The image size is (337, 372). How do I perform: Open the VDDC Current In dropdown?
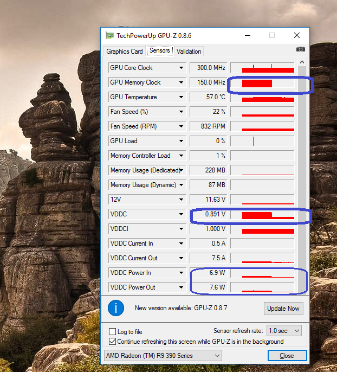click(x=181, y=243)
